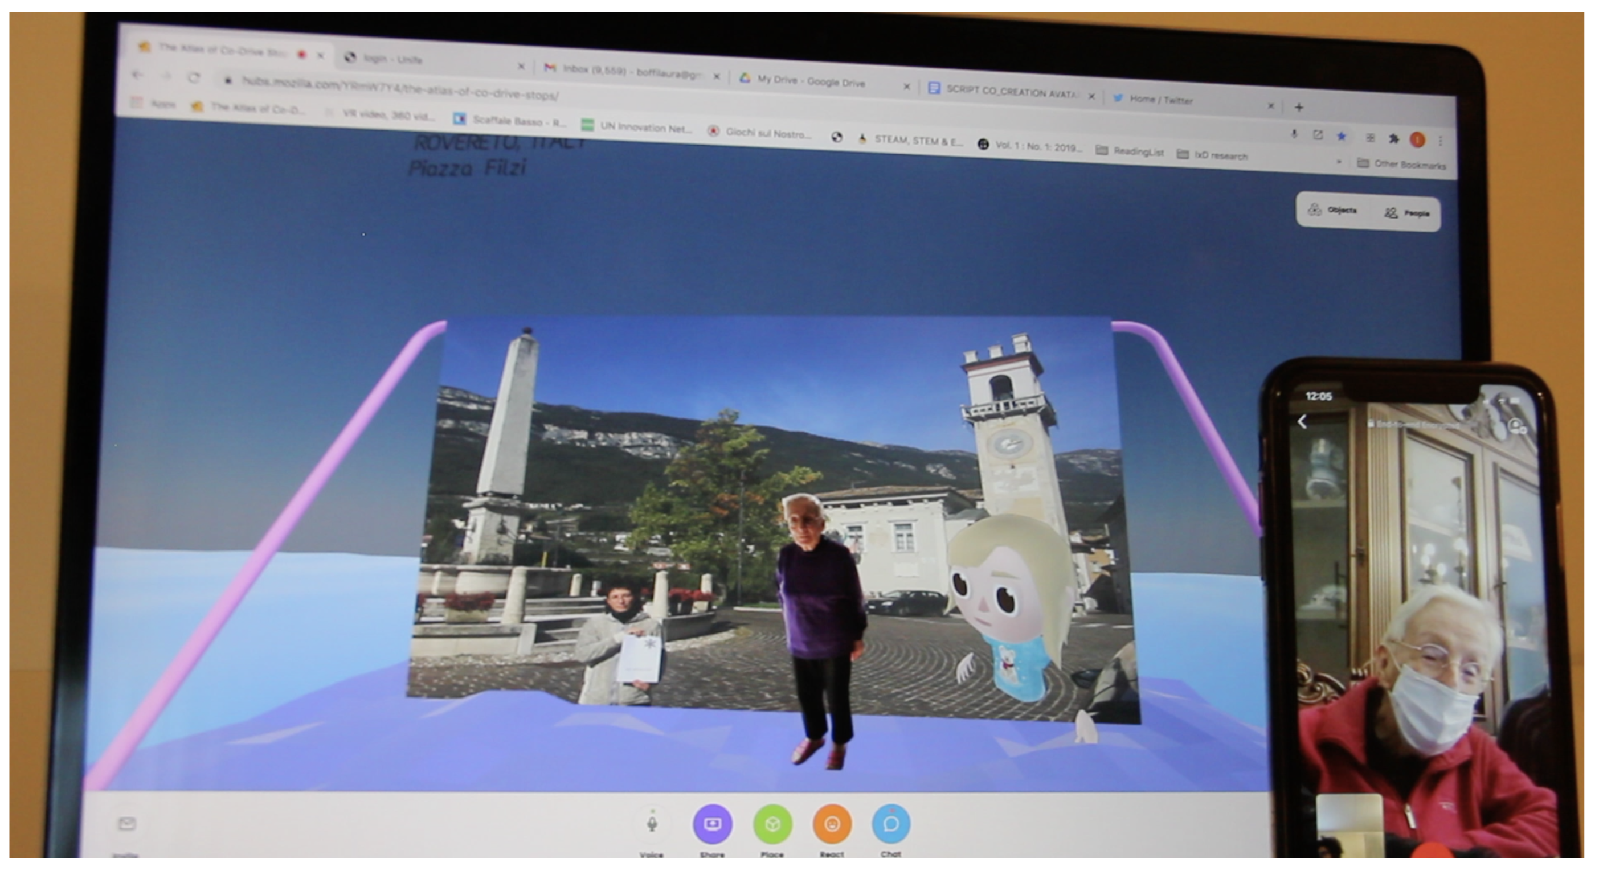The image size is (1599, 871).
Task: Click the Invite icon at bottom left
Action: pos(126,824)
